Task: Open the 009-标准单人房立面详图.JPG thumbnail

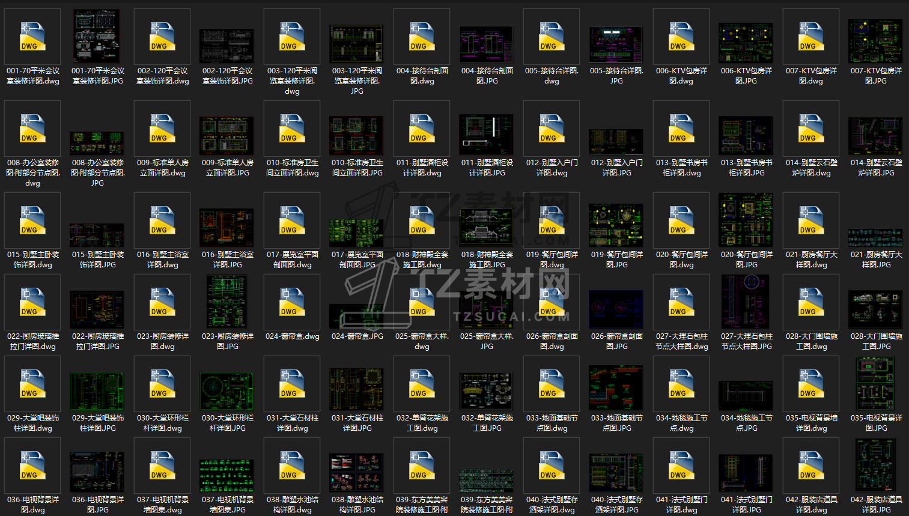Action: tap(227, 136)
